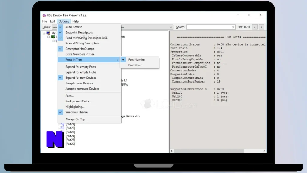Screen dimensions: 307x173
Task: Click the Connection Status line
Action: pos(218,44)
